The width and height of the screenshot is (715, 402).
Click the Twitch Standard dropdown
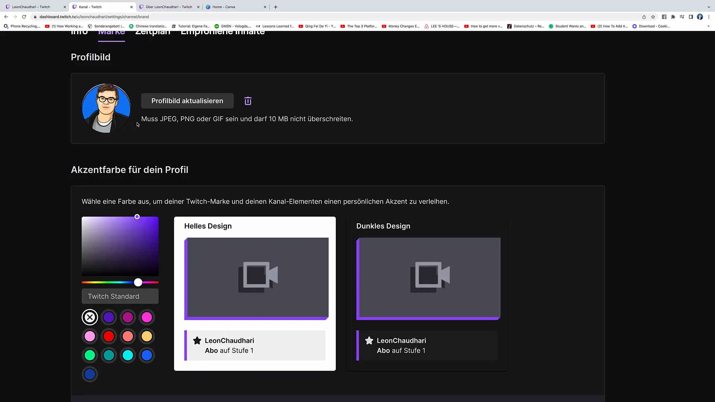point(120,296)
